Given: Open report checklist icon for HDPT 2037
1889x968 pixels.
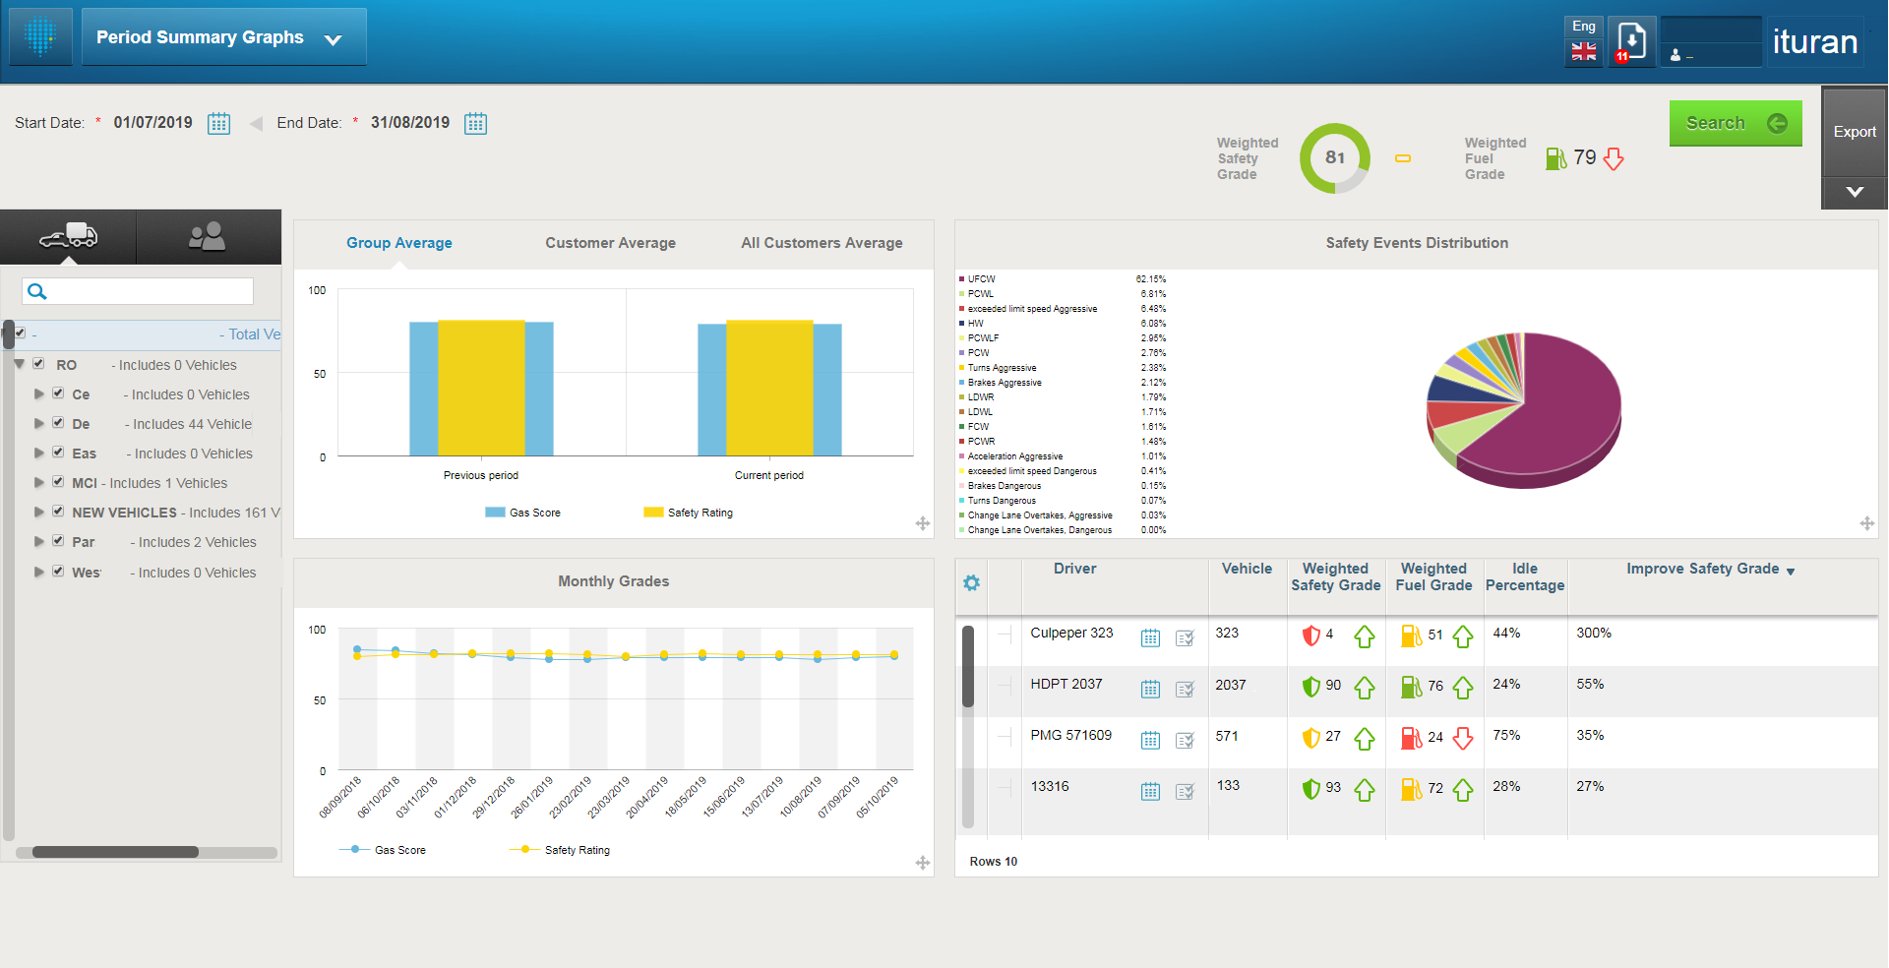Looking at the screenshot, I should [1185, 689].
